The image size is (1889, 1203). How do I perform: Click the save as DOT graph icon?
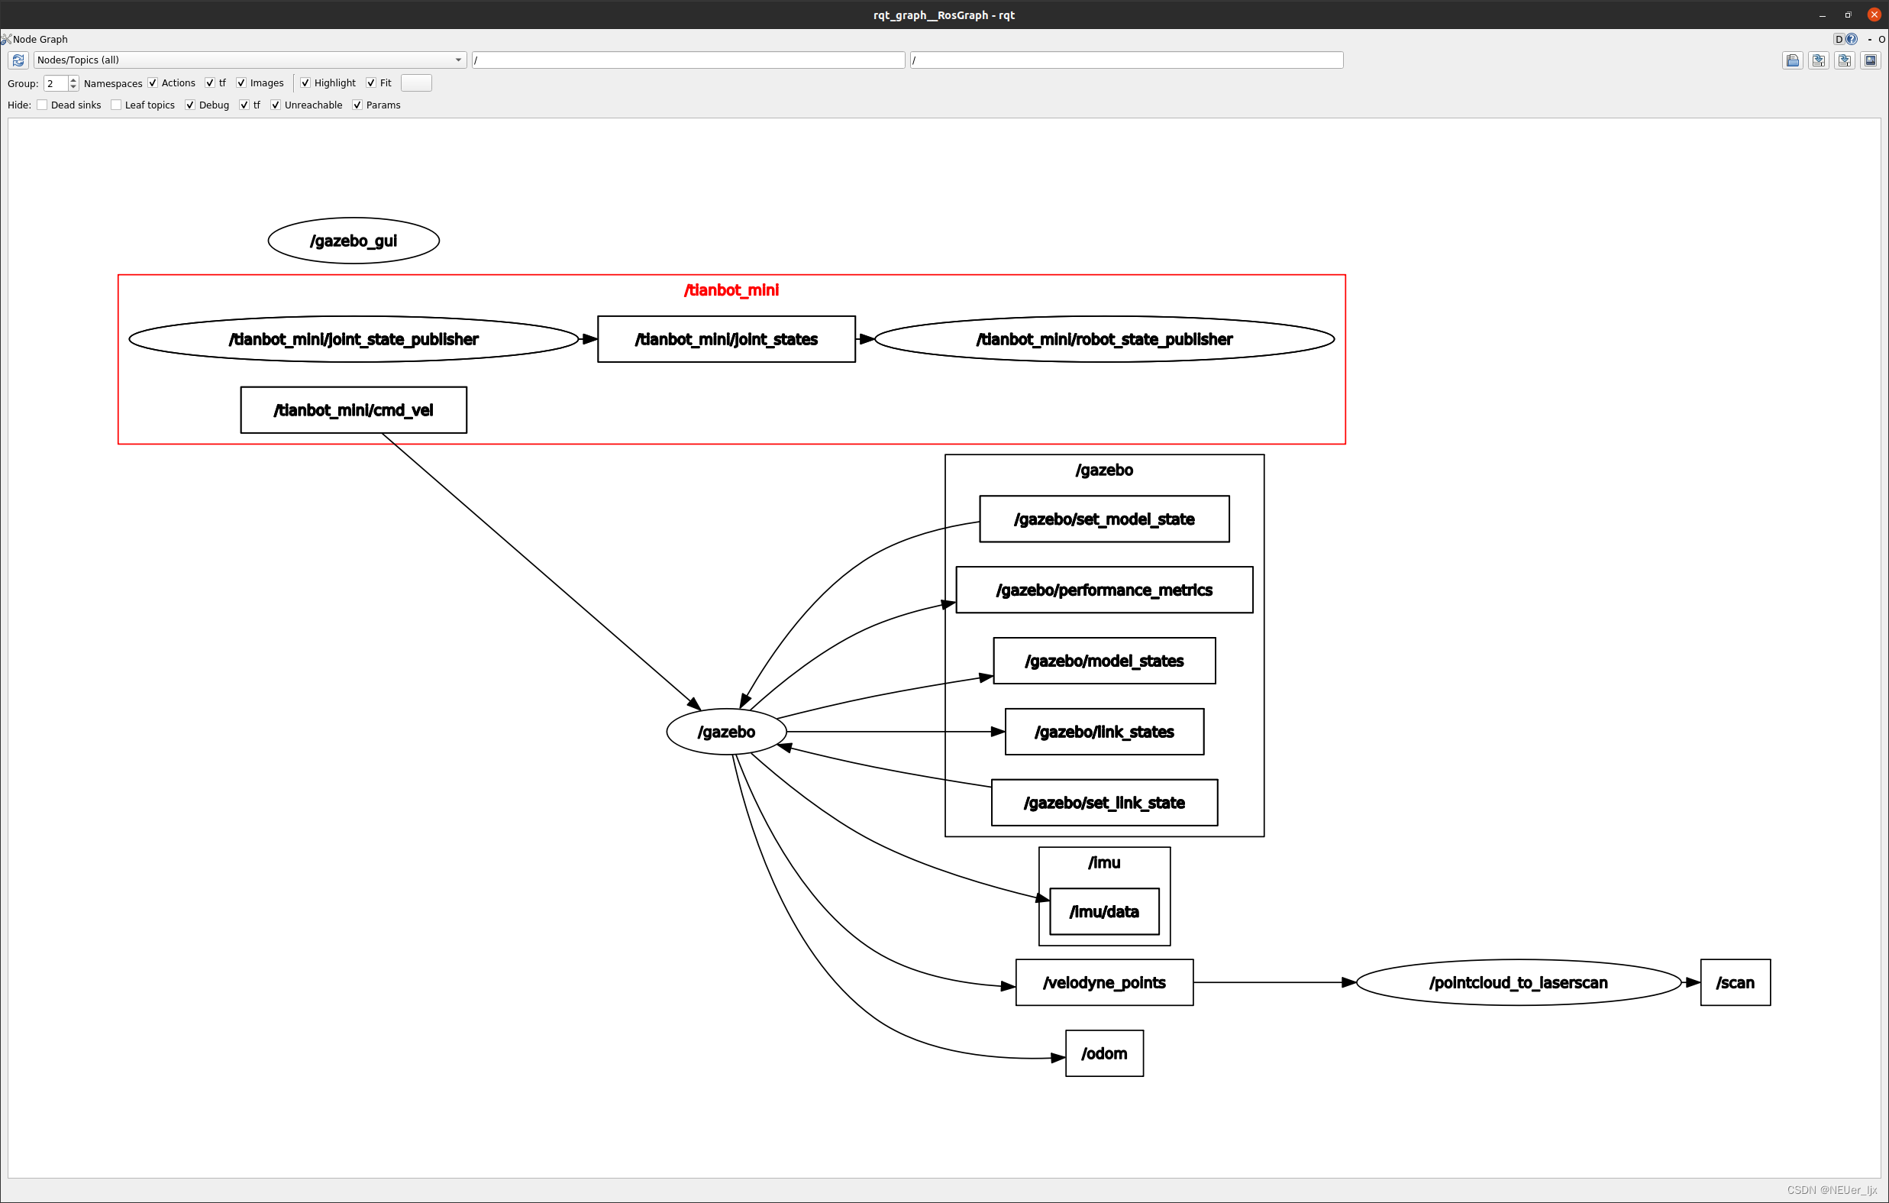pos(1819,60)
